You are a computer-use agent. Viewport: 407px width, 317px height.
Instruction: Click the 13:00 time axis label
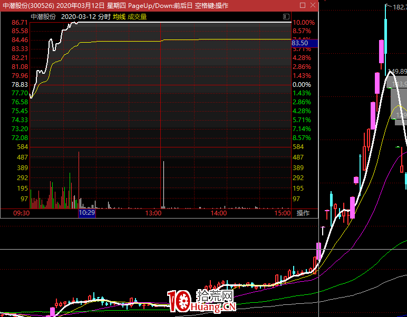click(x=153, y=213)
